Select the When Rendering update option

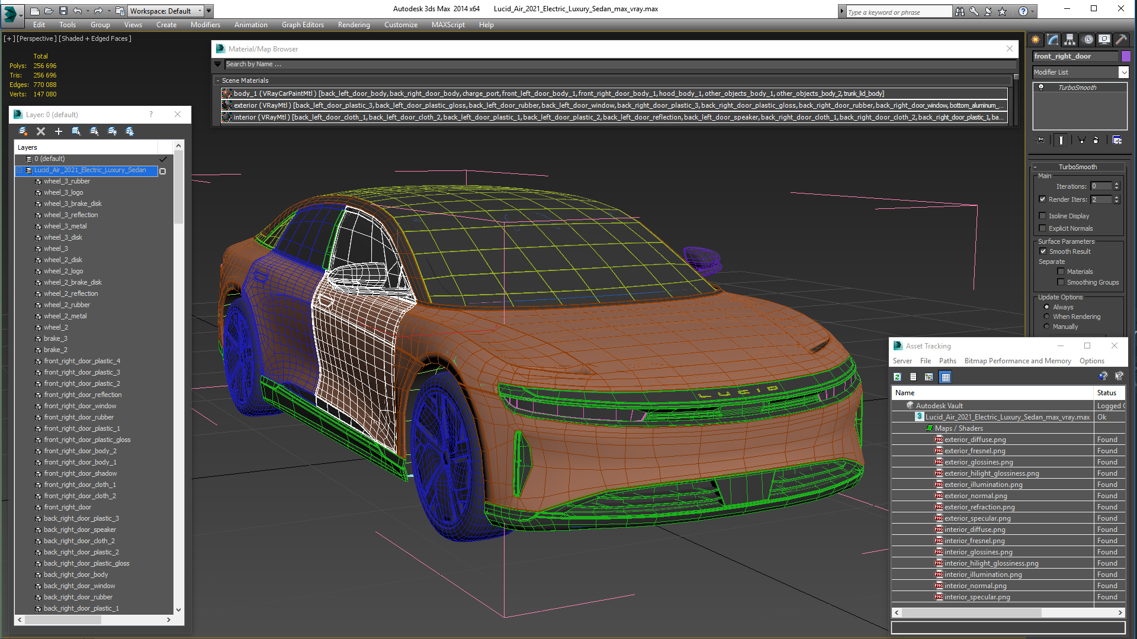1047,317
